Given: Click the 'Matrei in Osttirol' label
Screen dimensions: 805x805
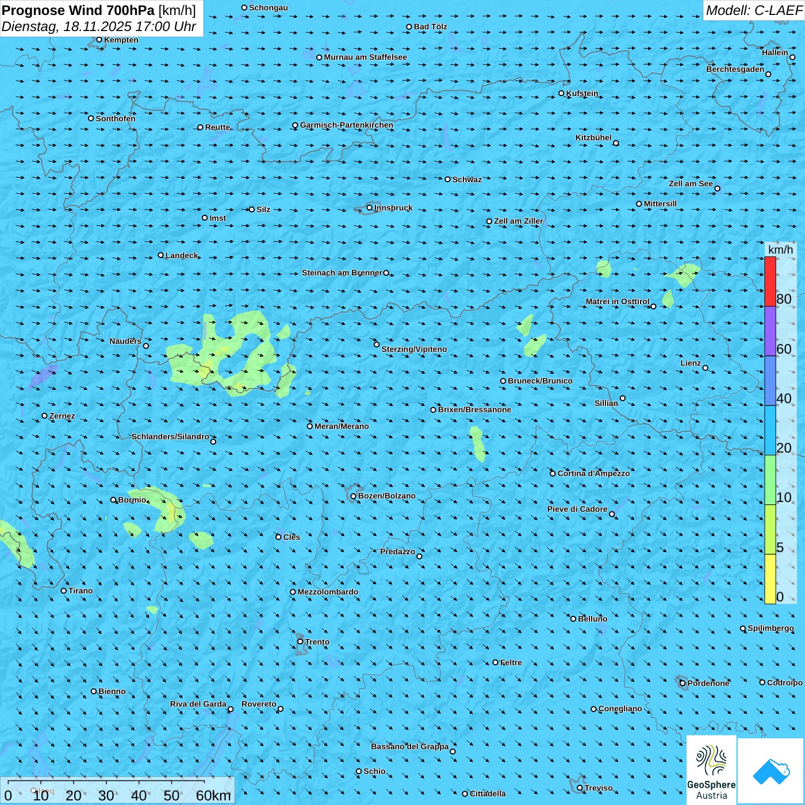Looking at the screenshot, I should [x=618, y=301].
